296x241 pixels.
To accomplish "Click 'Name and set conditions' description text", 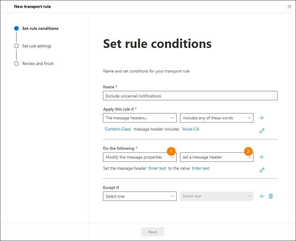I will point(146,71).
